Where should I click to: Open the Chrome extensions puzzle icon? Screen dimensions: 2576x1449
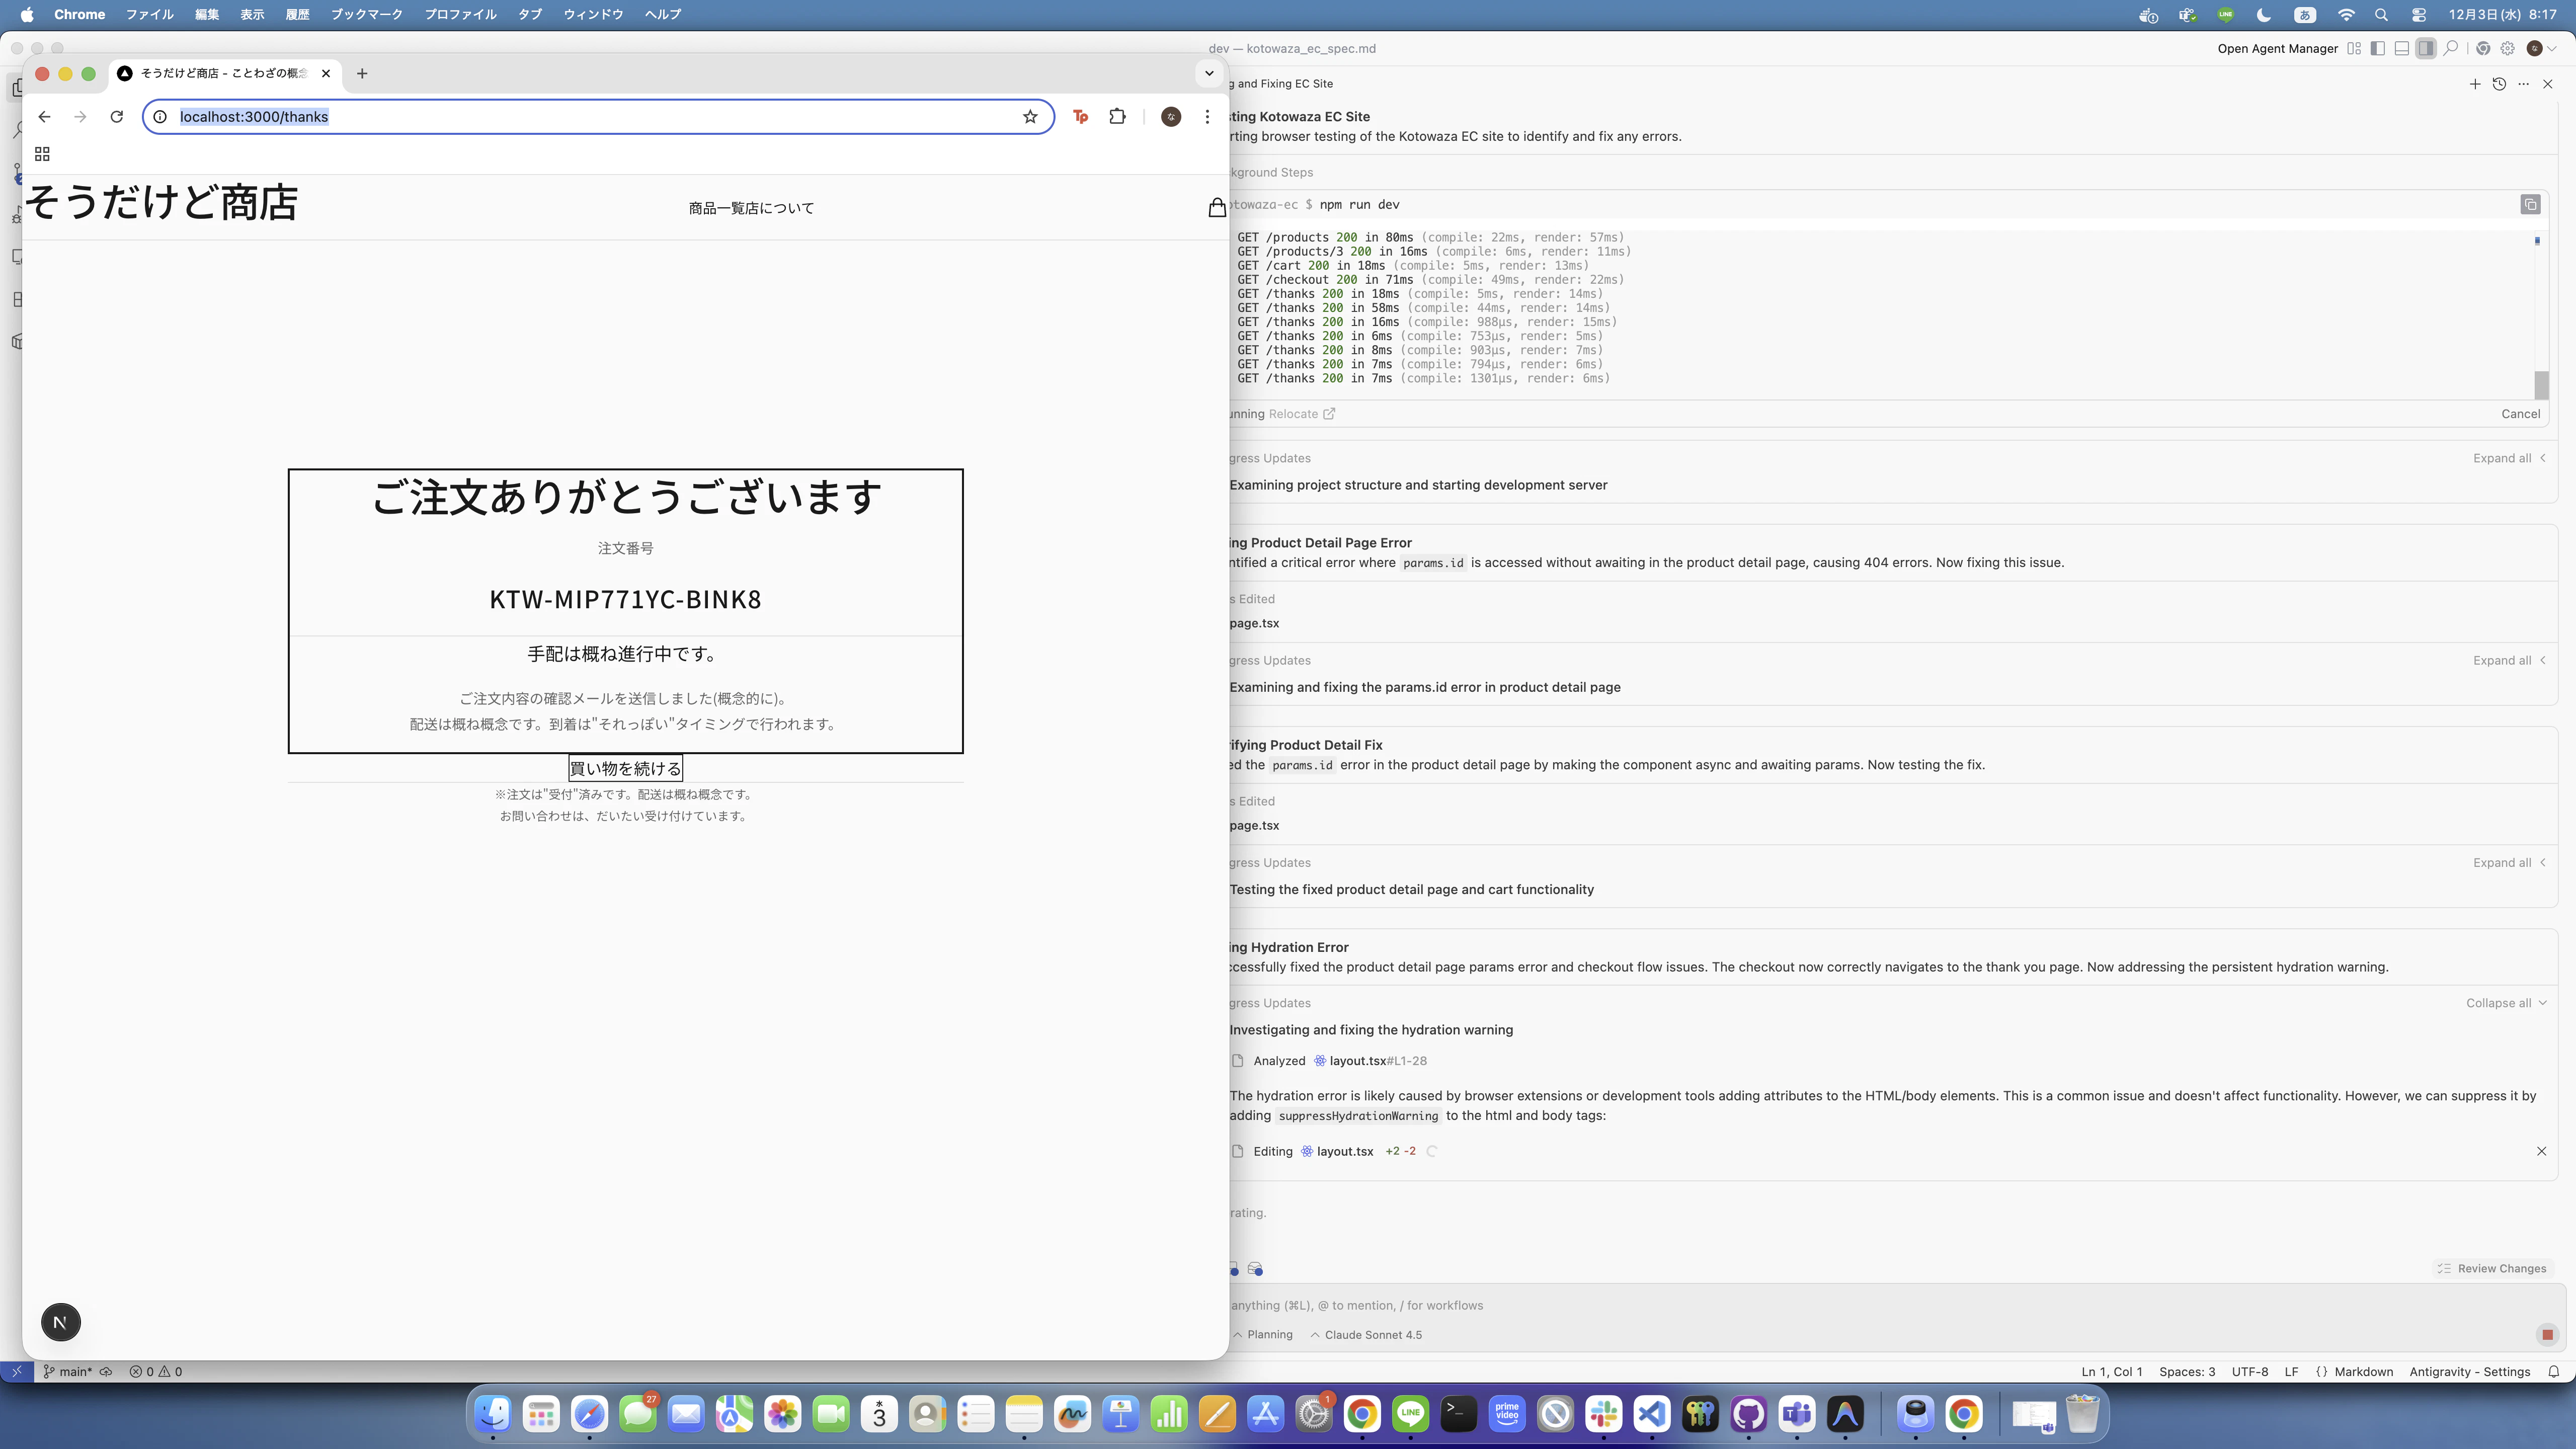tap(1117, 116)
